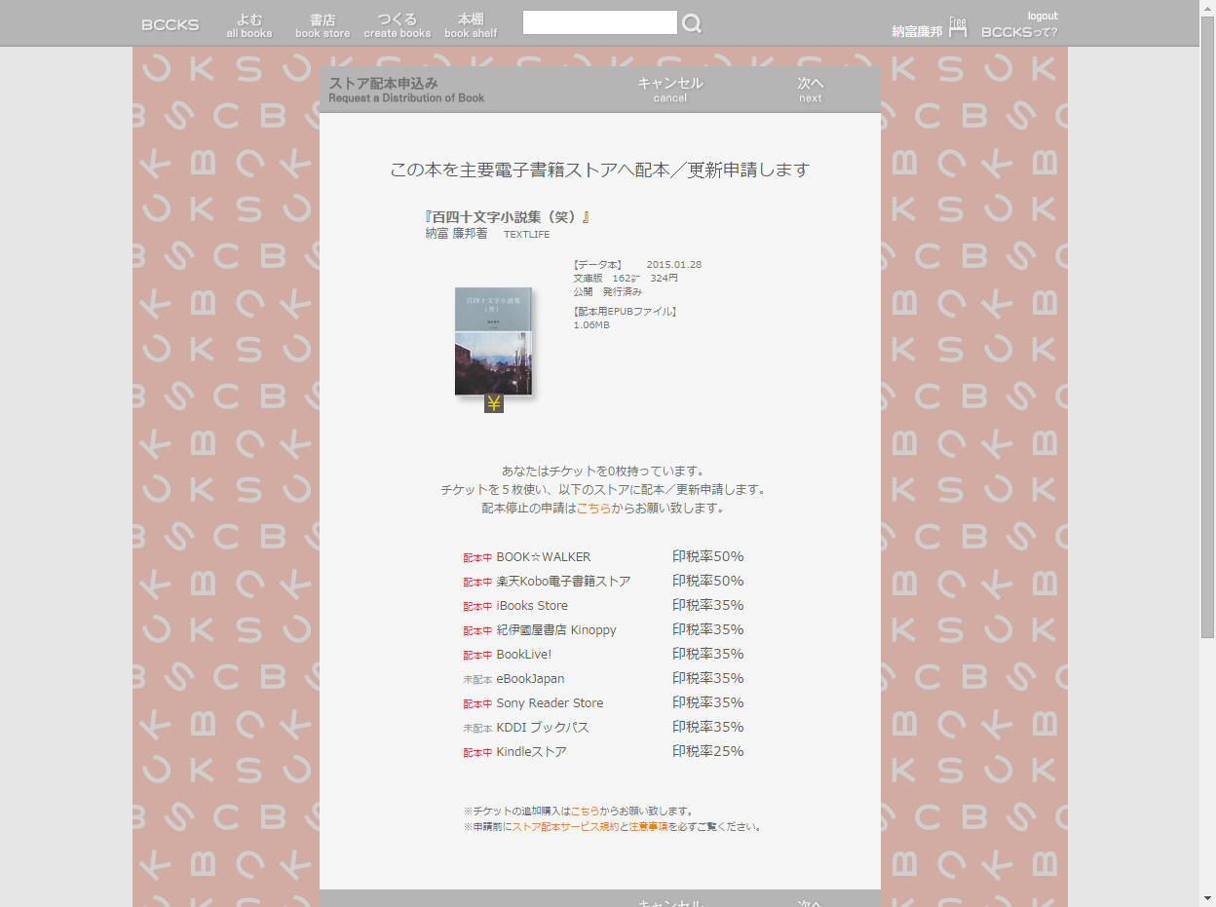Click the eBookJapan store row
The width and height of the screenshot is (1216, 907).
click(x=603, y=678)
